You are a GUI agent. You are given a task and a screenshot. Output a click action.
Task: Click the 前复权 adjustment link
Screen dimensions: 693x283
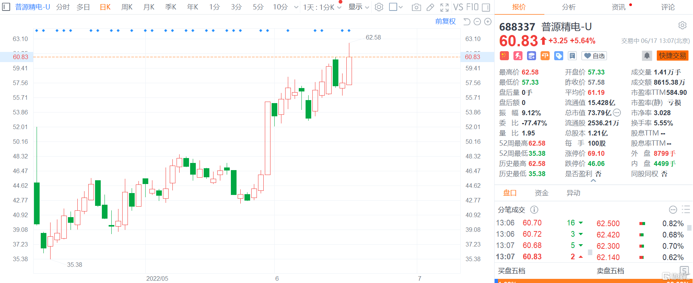pyautogui.click(x=445, y=21)
